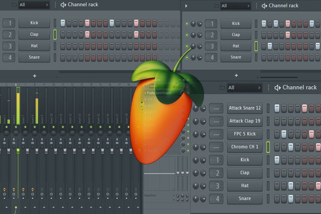This screenshot has height=214, width=321.
Task: Open All filter dropdown in top-right Channel rack
Action: tap(235, 6)
